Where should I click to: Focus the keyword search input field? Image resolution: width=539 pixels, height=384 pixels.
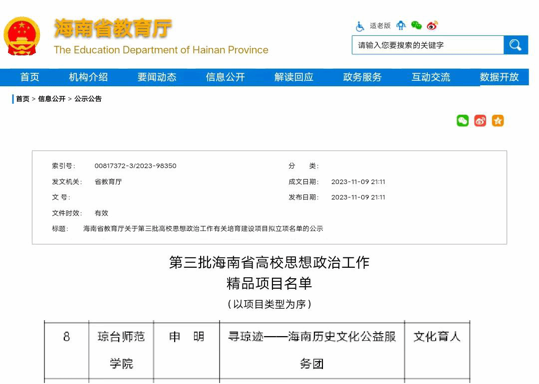point(428,45)
